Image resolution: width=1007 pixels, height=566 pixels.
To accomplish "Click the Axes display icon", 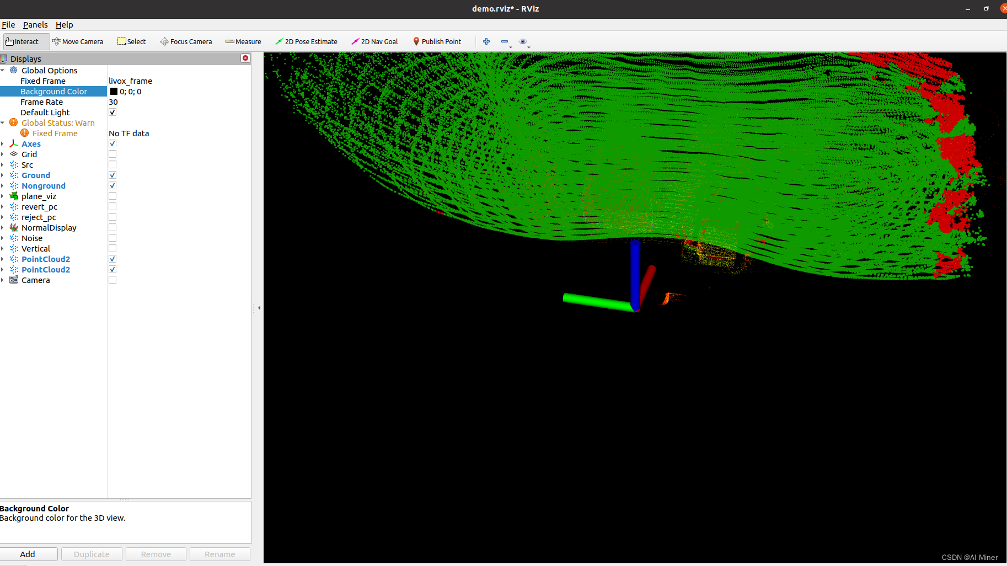I will (14, 143).
